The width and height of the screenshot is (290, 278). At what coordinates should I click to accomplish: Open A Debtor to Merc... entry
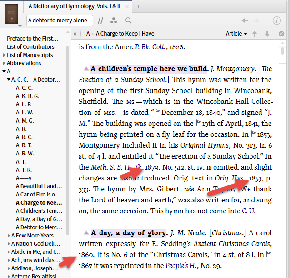(x=39, y=227)
